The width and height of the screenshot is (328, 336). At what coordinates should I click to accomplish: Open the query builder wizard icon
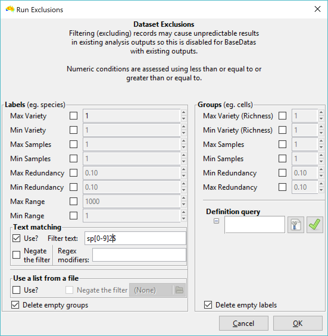point(295,225)
